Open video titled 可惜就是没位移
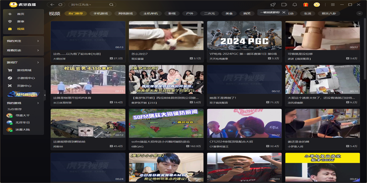 (300, 54)
